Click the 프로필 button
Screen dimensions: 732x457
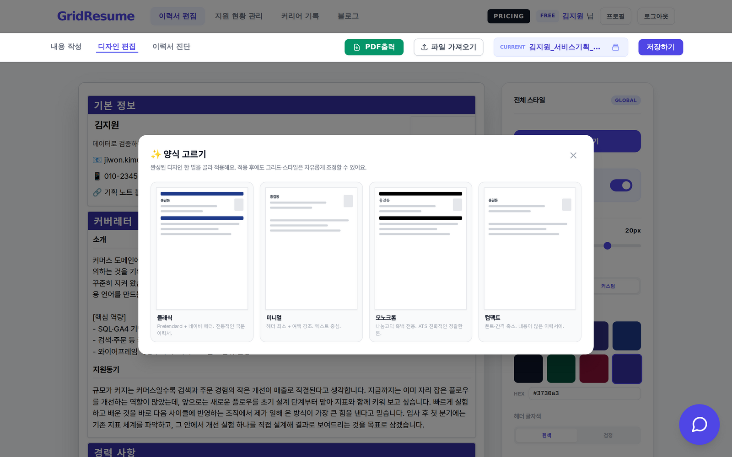[x=615, y=16]
